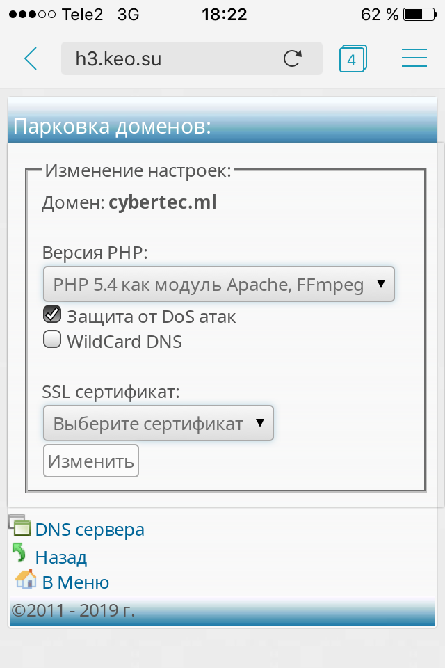The width and height of the screenshot is (445, 668).
Task: Go to the В Меню link
Action: point(75,582)
